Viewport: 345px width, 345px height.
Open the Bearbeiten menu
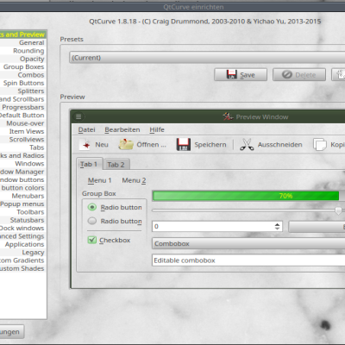coord(122,129)
